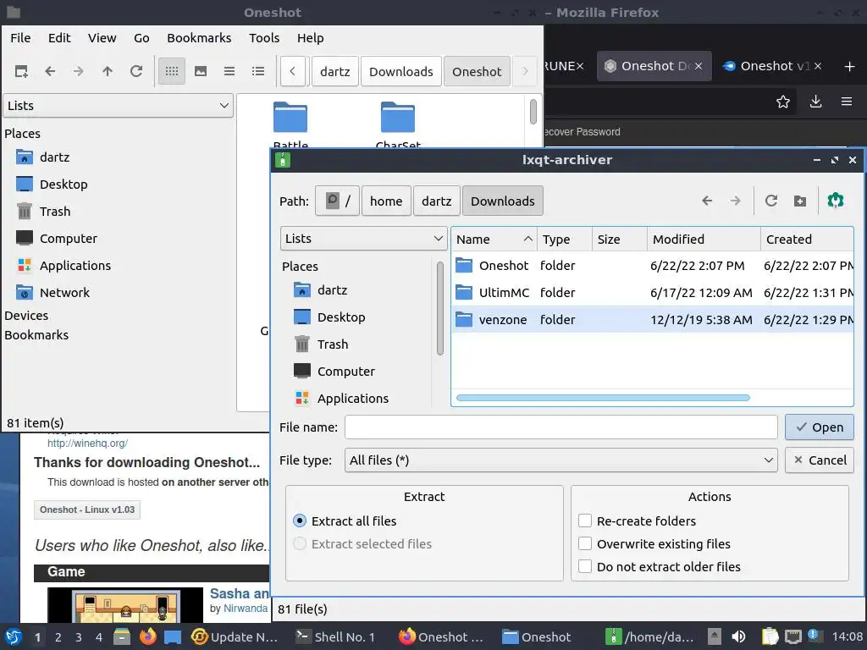
Task: Create new folder in lxqt-archiver dialog
Action: pos(800,201)
